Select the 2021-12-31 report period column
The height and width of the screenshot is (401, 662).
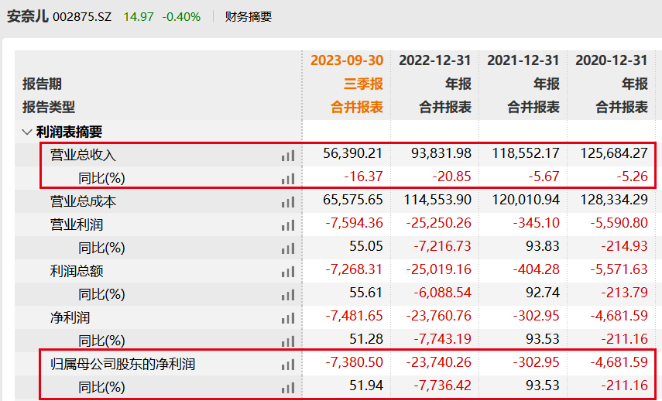(523, 60)
